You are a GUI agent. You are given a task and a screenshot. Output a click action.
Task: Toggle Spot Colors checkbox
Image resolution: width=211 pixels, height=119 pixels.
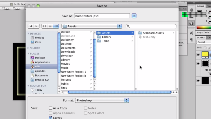click(x=85, y=113)
